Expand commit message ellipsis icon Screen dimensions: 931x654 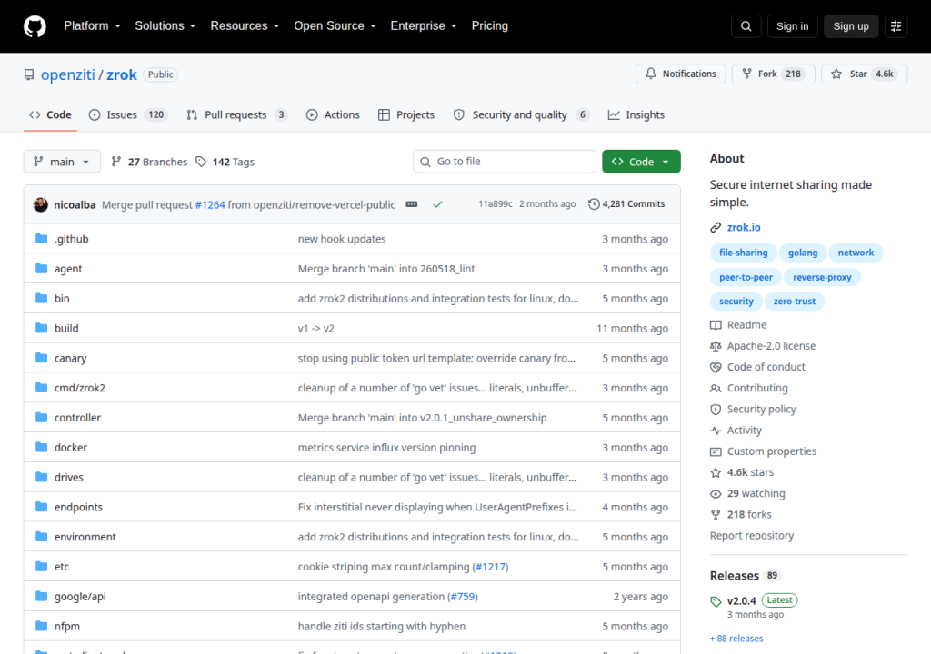coord(412,204)
